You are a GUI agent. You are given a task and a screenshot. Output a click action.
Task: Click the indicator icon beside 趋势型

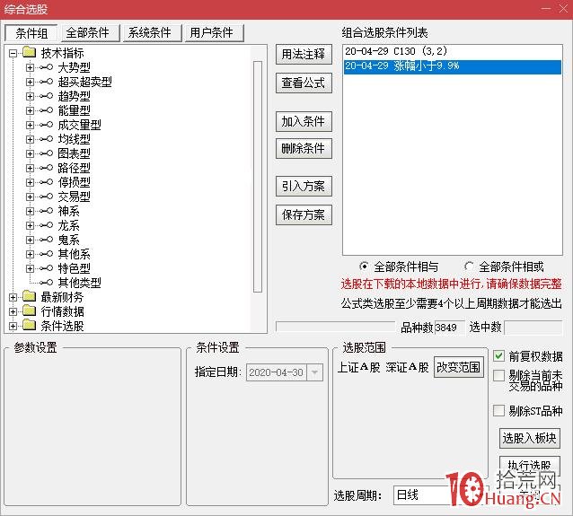tap(47, 96)
